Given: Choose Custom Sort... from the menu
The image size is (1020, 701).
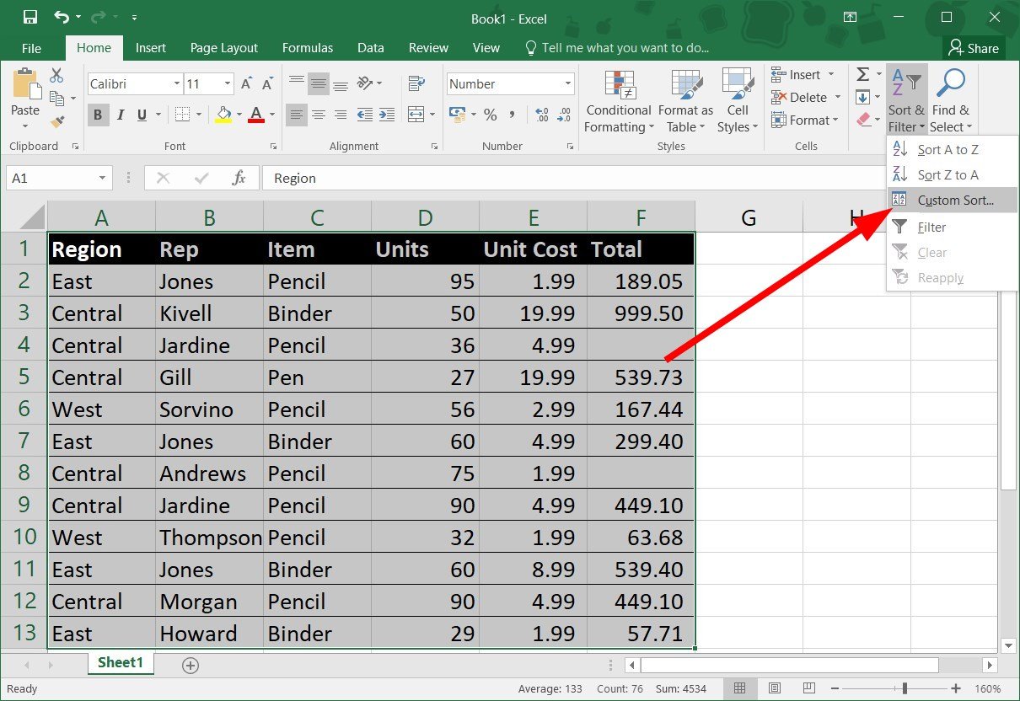Looking at the screenshot, I should [x=953, y=200].
